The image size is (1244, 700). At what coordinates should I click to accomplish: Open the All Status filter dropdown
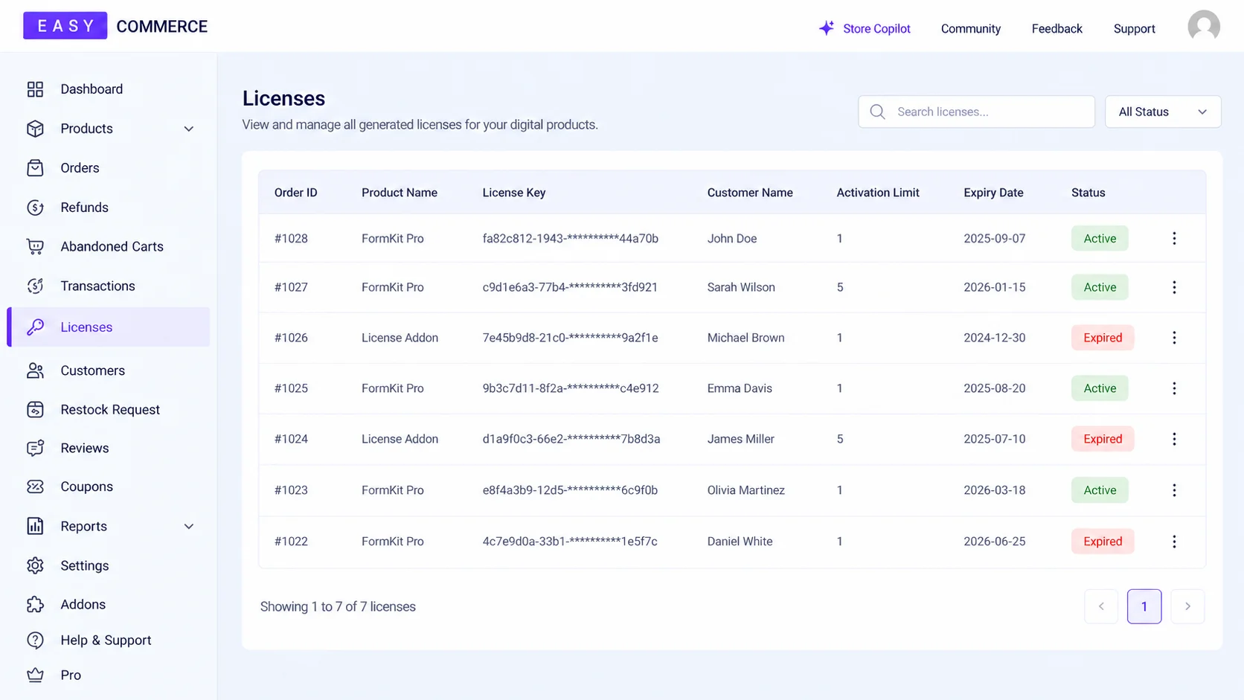tap(1163, 112)
